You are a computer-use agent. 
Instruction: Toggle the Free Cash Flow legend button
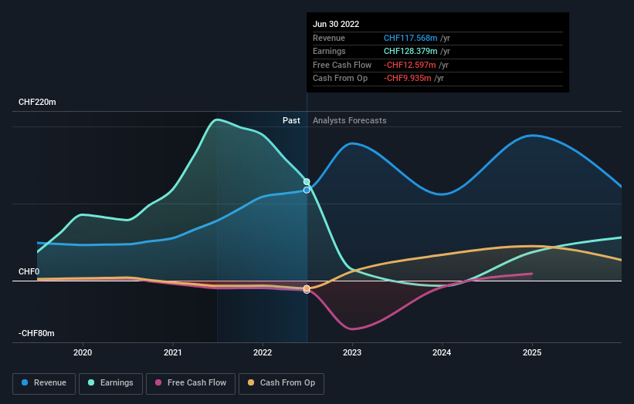point(191,383)
